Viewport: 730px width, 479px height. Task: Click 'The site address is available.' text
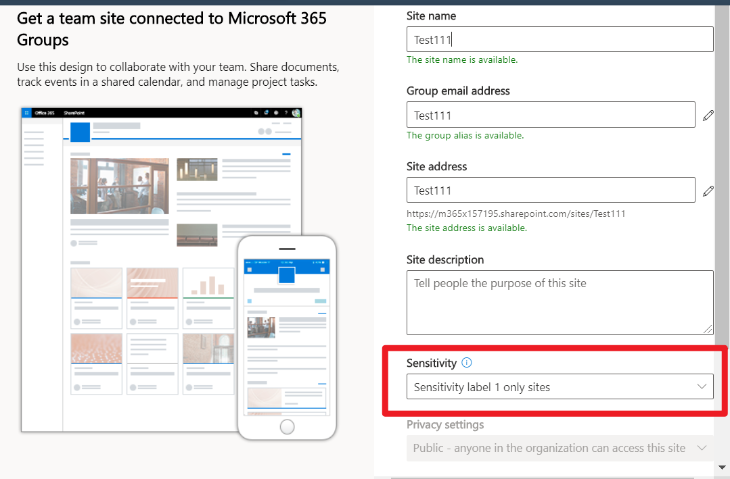[x=467, y=228]
